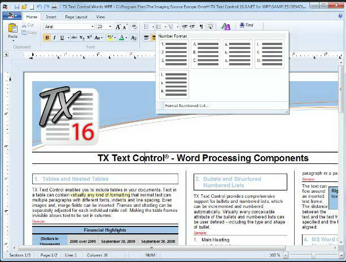
Task: Click the font color A icon
Action: (x=121, y=38)
